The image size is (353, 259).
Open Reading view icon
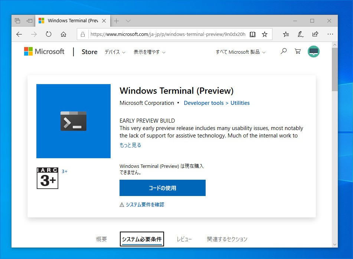click(252, 34)
